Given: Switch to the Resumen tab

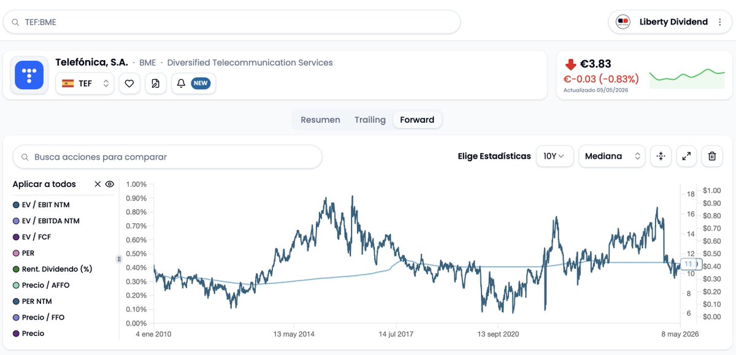Looking at the screenshot, I should 320,120.
